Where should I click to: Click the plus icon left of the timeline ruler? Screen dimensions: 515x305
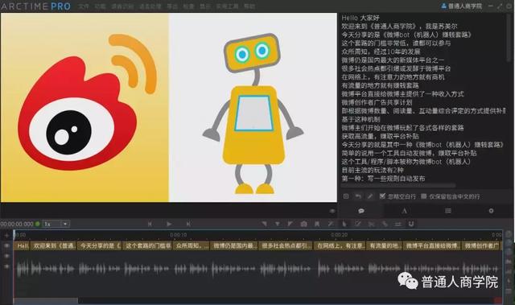pos(6,235)
